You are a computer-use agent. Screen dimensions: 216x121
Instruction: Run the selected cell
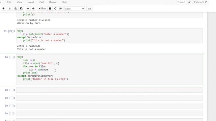coord(42,8)
